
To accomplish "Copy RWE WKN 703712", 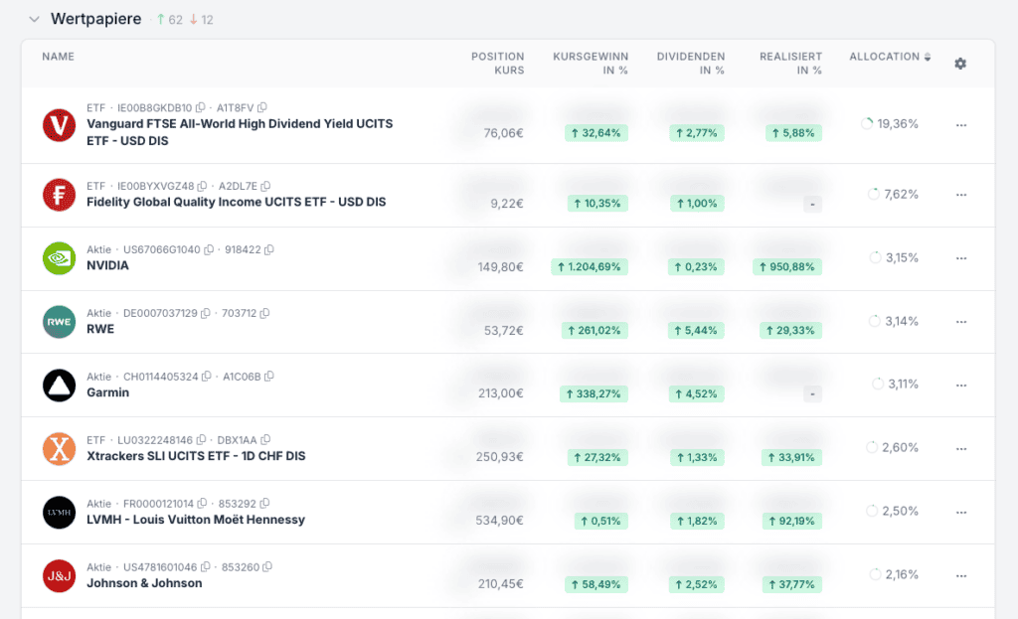I will click(x=265, y=314).
